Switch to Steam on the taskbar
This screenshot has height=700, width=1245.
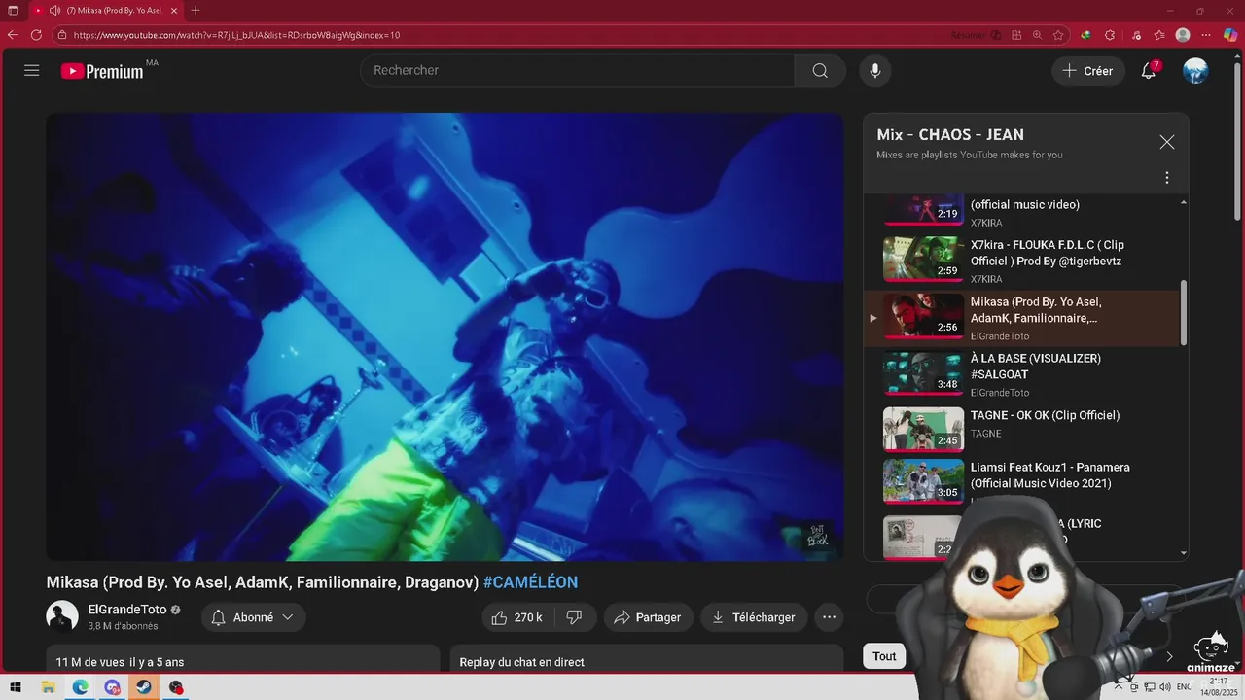(x=144, y=687)
